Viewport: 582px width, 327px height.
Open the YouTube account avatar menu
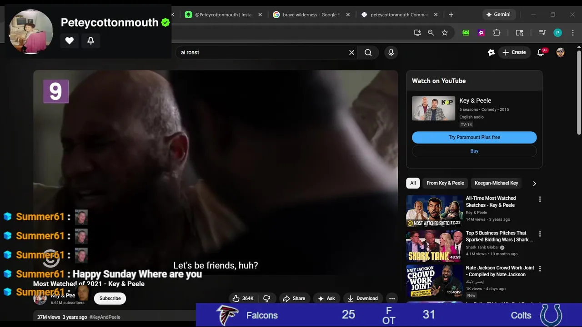560,53
